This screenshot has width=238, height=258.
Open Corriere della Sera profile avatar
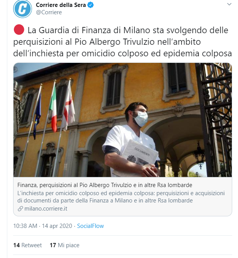tap(22, 8)
